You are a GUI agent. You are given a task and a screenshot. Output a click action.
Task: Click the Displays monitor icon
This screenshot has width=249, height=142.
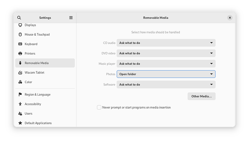pos(20,25)
